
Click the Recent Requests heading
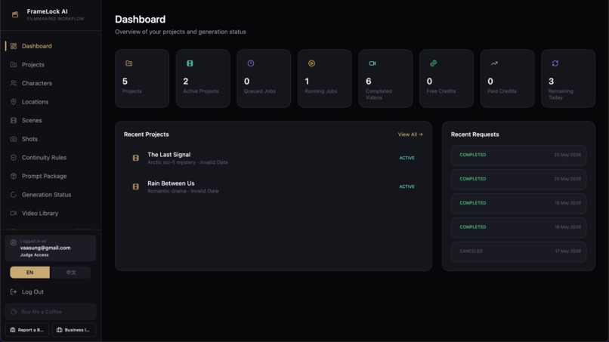475,134
